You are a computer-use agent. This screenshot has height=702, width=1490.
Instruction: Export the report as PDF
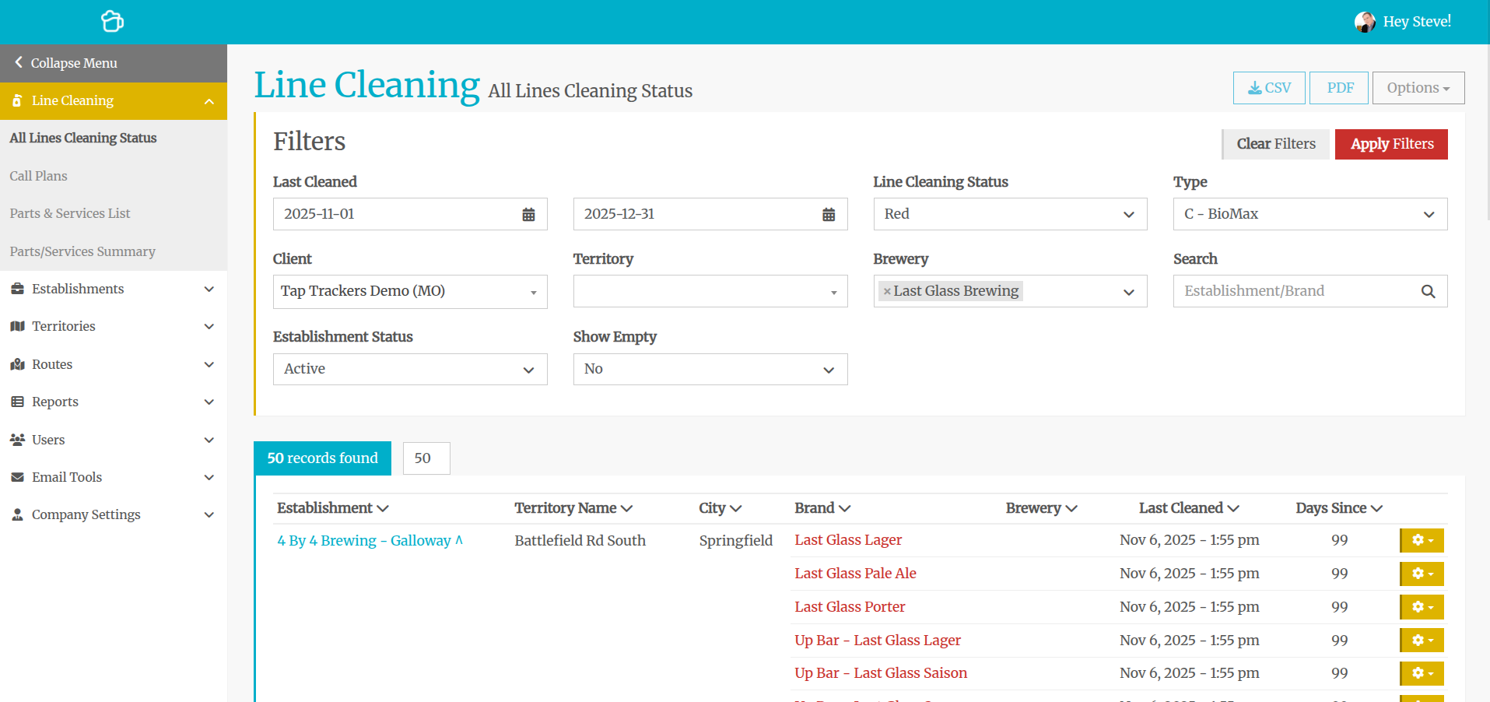[1339, 88]
